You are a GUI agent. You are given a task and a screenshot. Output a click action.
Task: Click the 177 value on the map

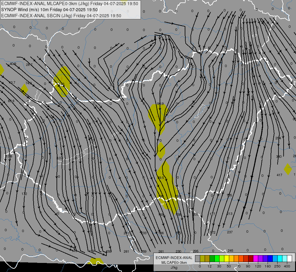point(212,214)
